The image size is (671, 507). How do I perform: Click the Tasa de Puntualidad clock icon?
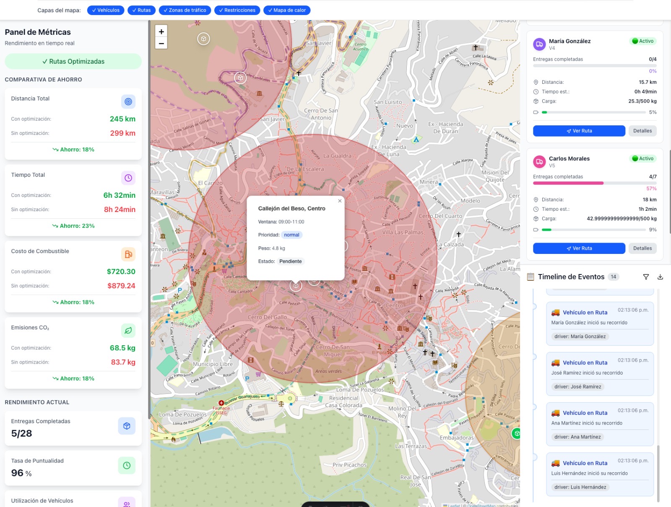[x=127, y=465]
